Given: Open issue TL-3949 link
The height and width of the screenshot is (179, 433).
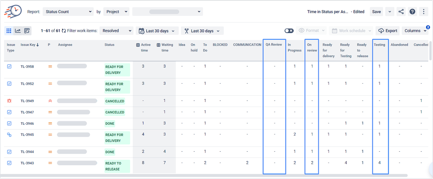Looking at the screenshot, I should pos(27,101).
